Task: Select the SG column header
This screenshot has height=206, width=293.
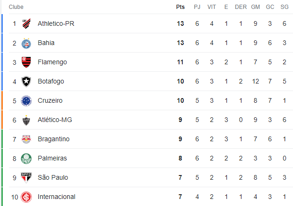Action: (285, 7)
